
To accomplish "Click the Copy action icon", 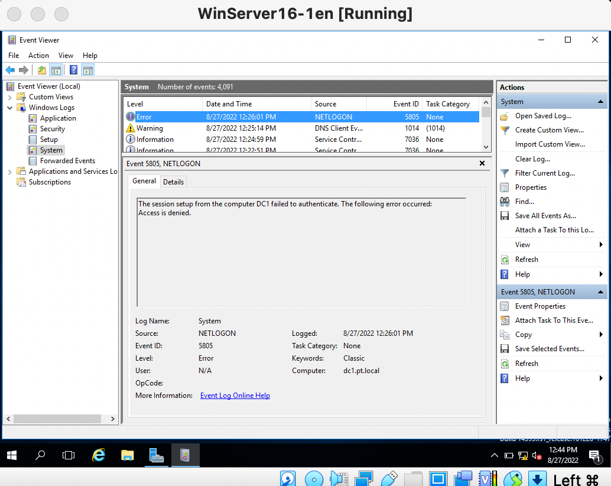I will [505, 335].
